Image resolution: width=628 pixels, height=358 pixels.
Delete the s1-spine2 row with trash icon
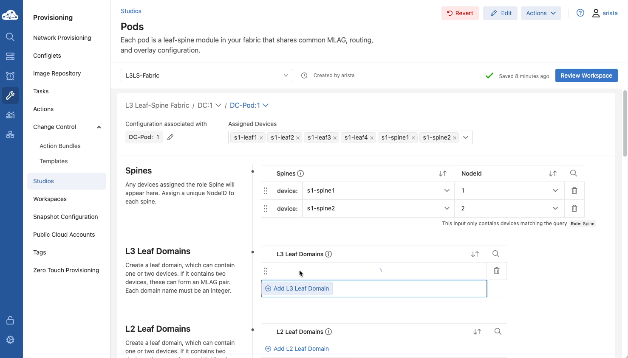tap(574, 209)
